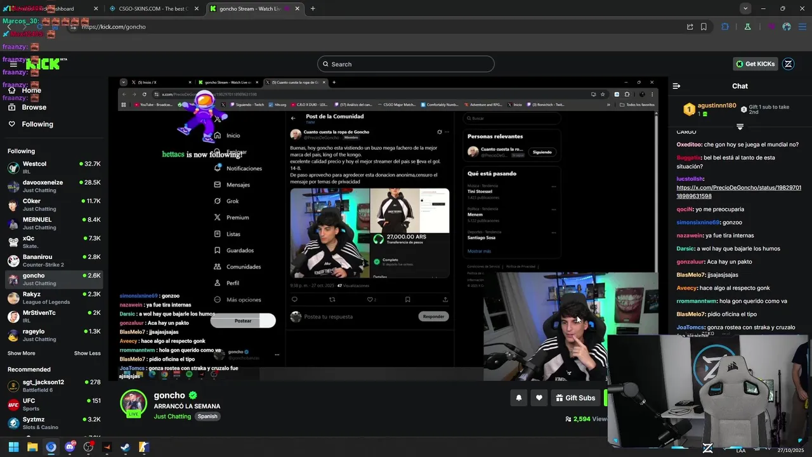Switch to the CSGO-SKINS.COM browser tab

[x=154, y=9]
